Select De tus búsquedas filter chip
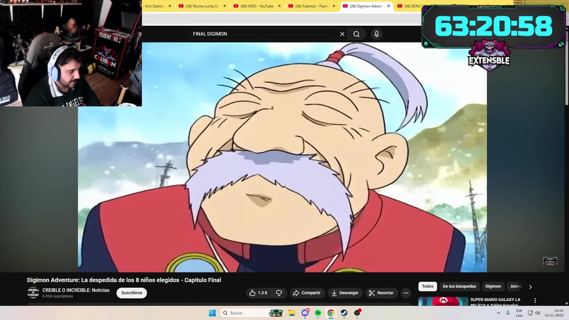 tap(459, 287)
